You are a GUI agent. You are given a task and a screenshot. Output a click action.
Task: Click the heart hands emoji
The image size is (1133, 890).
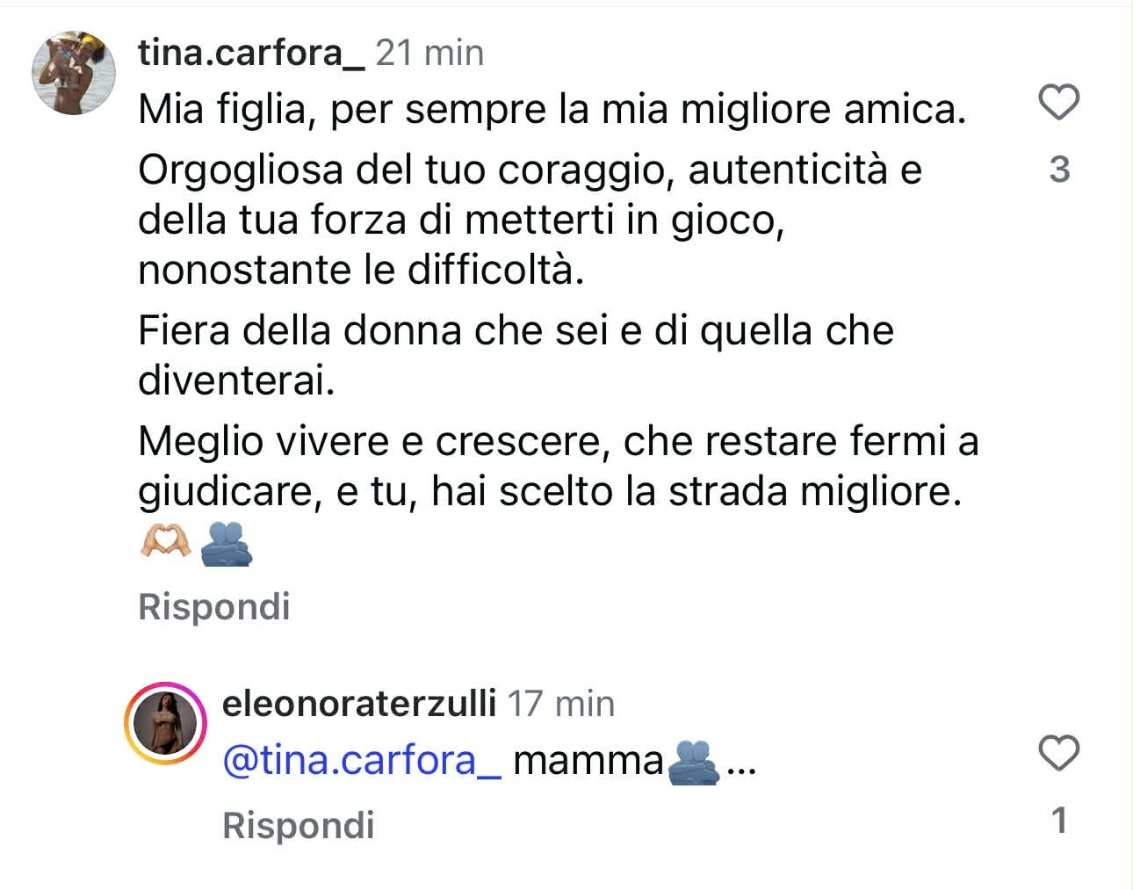[x=166, y=541]
